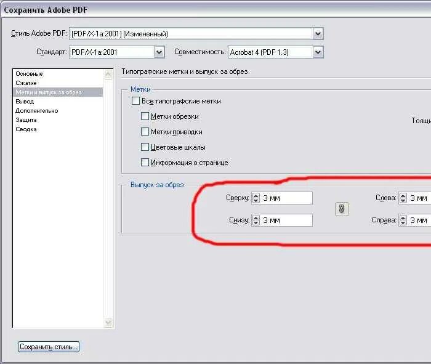Image resolution: width=431 pixels, height=364 pixels.
Task: Select Метки и выпуск за обрез category
Action: [x=58, y=92]
